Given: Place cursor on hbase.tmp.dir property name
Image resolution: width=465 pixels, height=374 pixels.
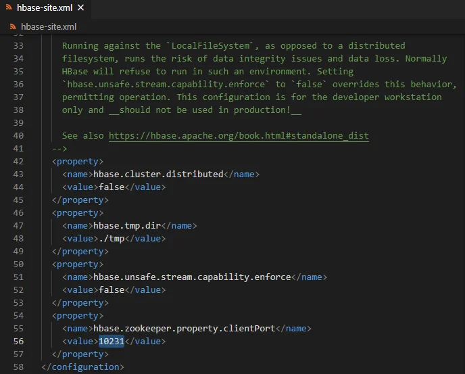Looking at the screenshot, I should 134,225.
